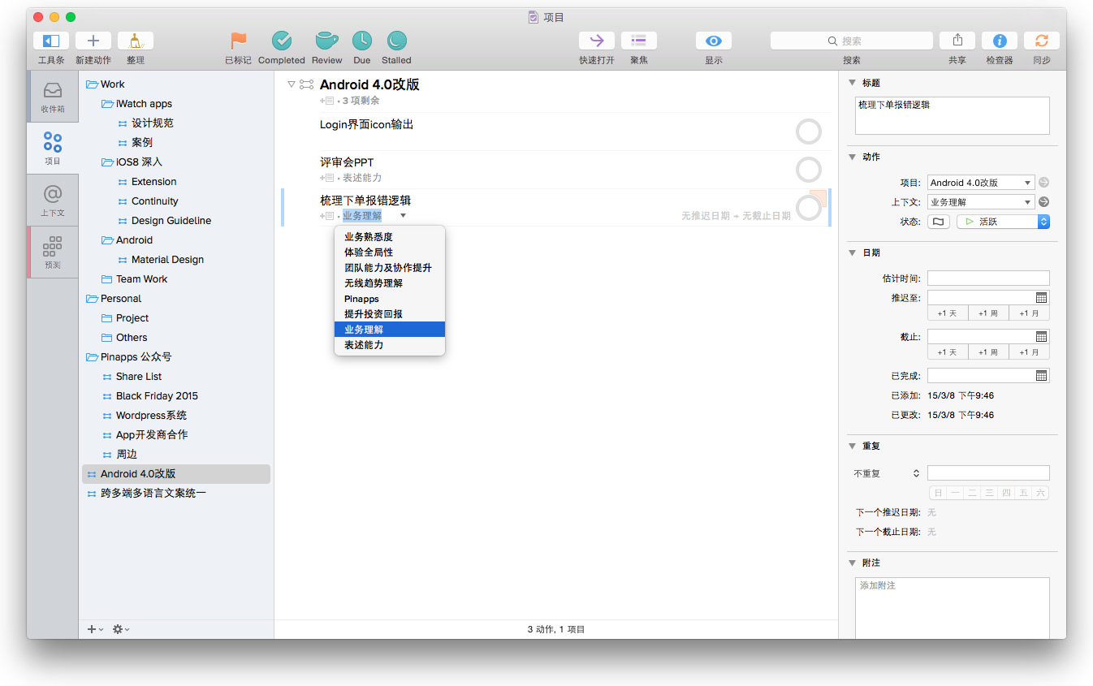Open the Stalled perspective

coord(396,41)
